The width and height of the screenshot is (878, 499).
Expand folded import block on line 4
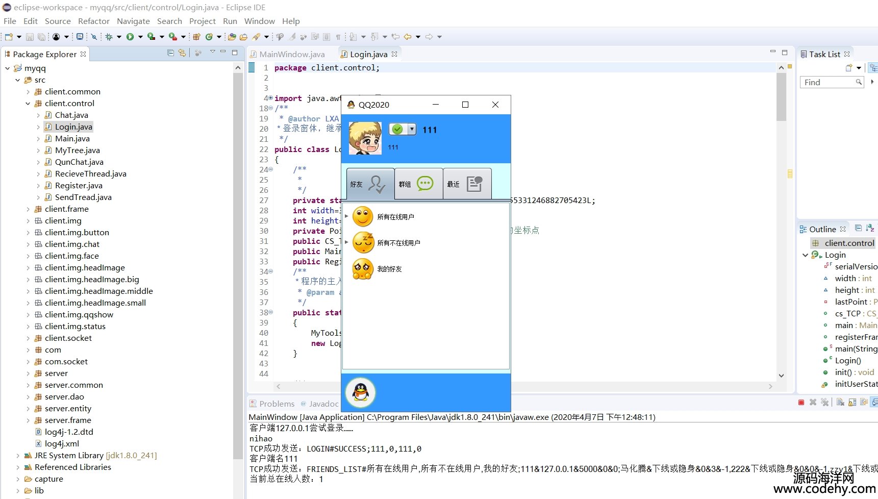tap(270, 98)
